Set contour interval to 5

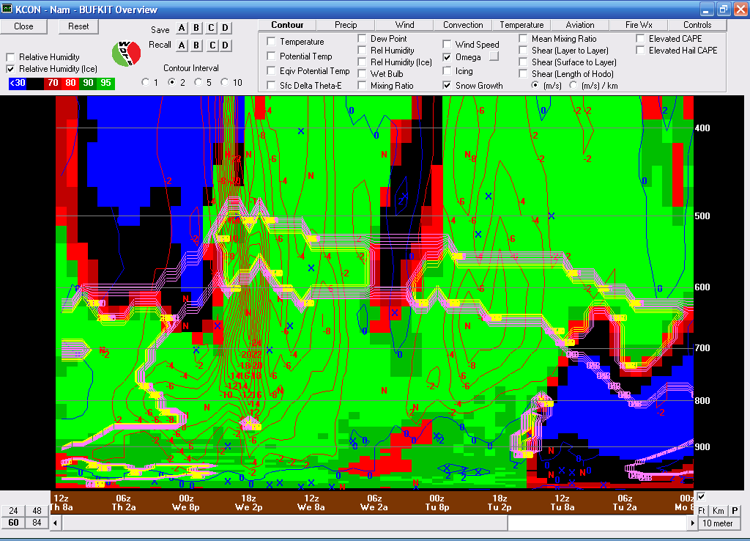click(x=198, y=82)
